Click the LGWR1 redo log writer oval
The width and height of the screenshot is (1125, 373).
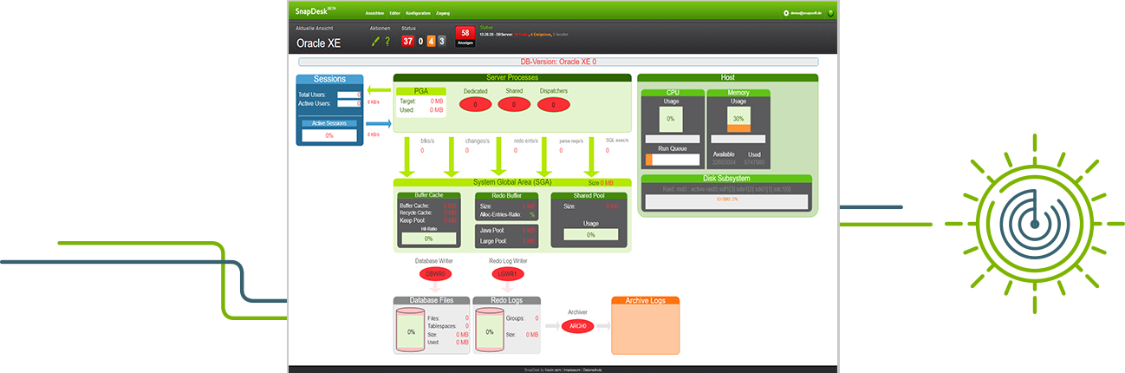[507, 273]
